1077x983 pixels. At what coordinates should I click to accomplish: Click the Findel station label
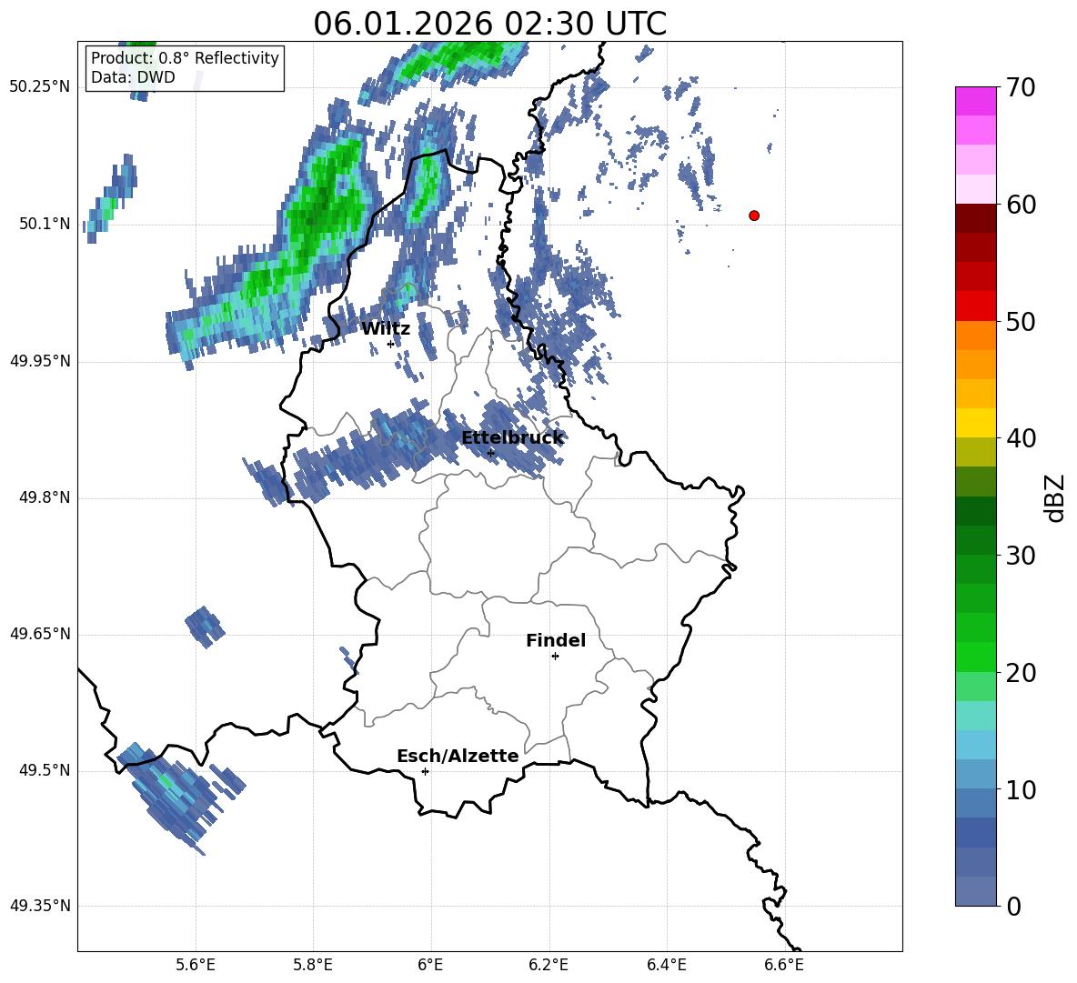(x=556, y=640)
